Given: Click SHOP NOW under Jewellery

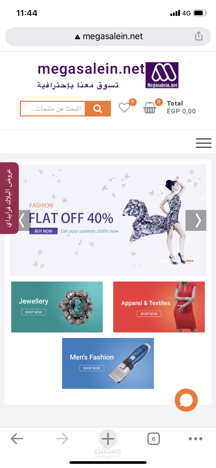Looking at the screenshot, I should click(33, 312).
